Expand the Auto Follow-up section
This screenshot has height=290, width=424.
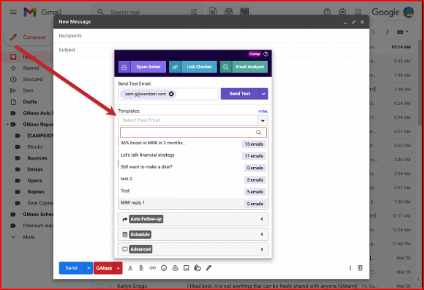pos(193,219)
